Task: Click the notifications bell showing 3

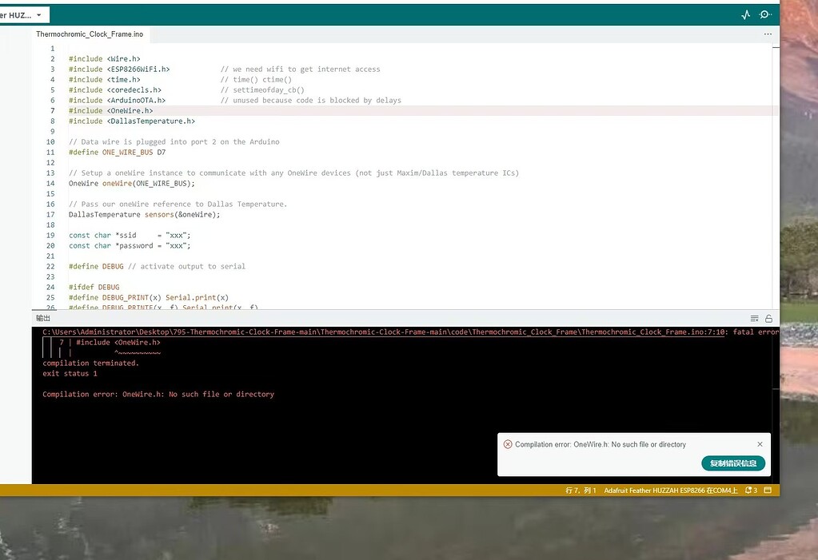Action: 750,489
